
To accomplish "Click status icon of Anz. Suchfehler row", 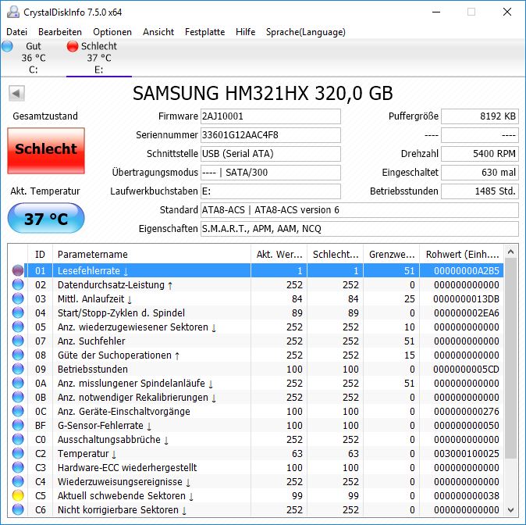I will point(18,341).
